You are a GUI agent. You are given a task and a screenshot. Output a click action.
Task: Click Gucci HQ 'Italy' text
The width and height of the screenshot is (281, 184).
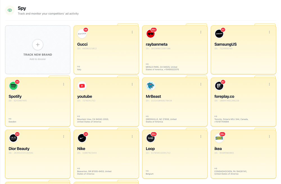pos(79,70)
